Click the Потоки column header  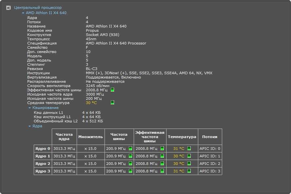210,137
